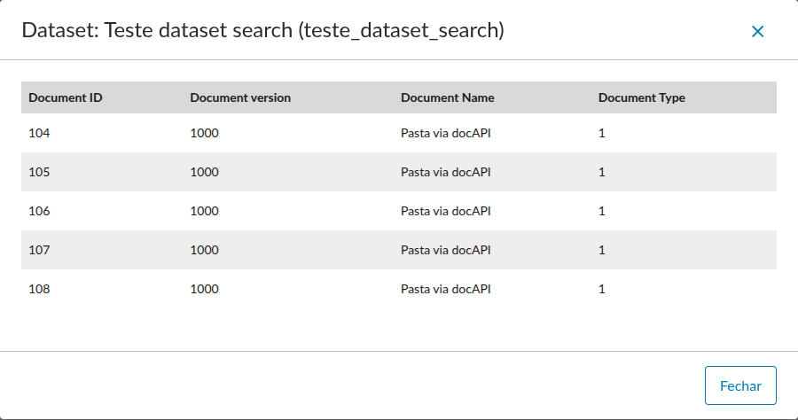The width and height of the screenshot is (798, 420).
Task: Click the version 1000 cell of document 104
Action: pyautogui.click(x=204, y=133)
